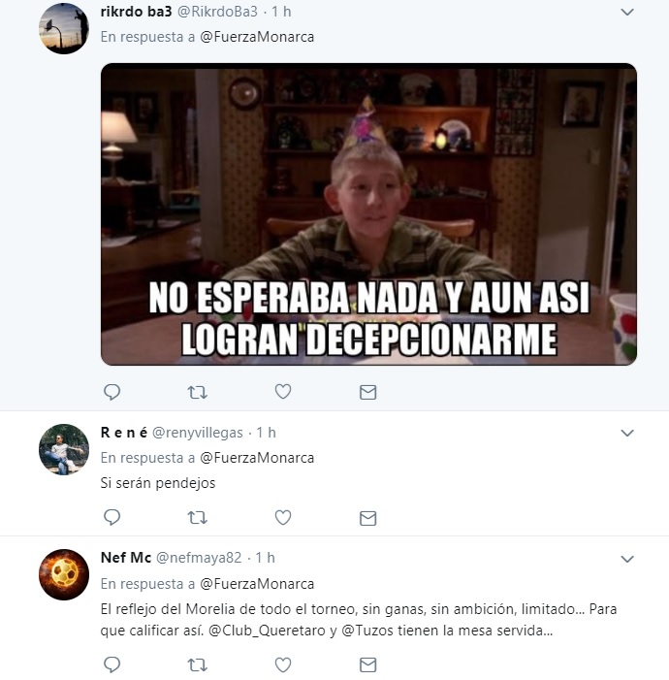This screenshot has width=669, height=680.
Task: Retweet Nef Mc's tweet about Morelia
Action: 197,664
